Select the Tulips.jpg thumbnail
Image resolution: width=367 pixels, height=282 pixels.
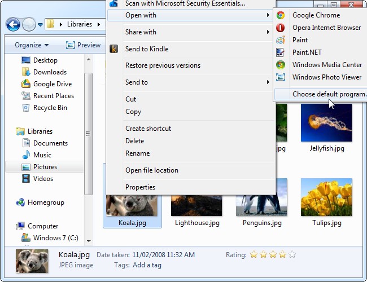point(326,197)
